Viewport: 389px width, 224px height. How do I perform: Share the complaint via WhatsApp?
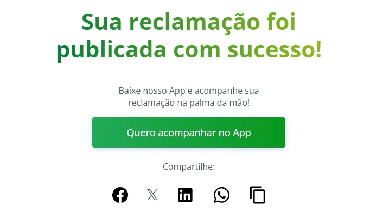point(221,195)
